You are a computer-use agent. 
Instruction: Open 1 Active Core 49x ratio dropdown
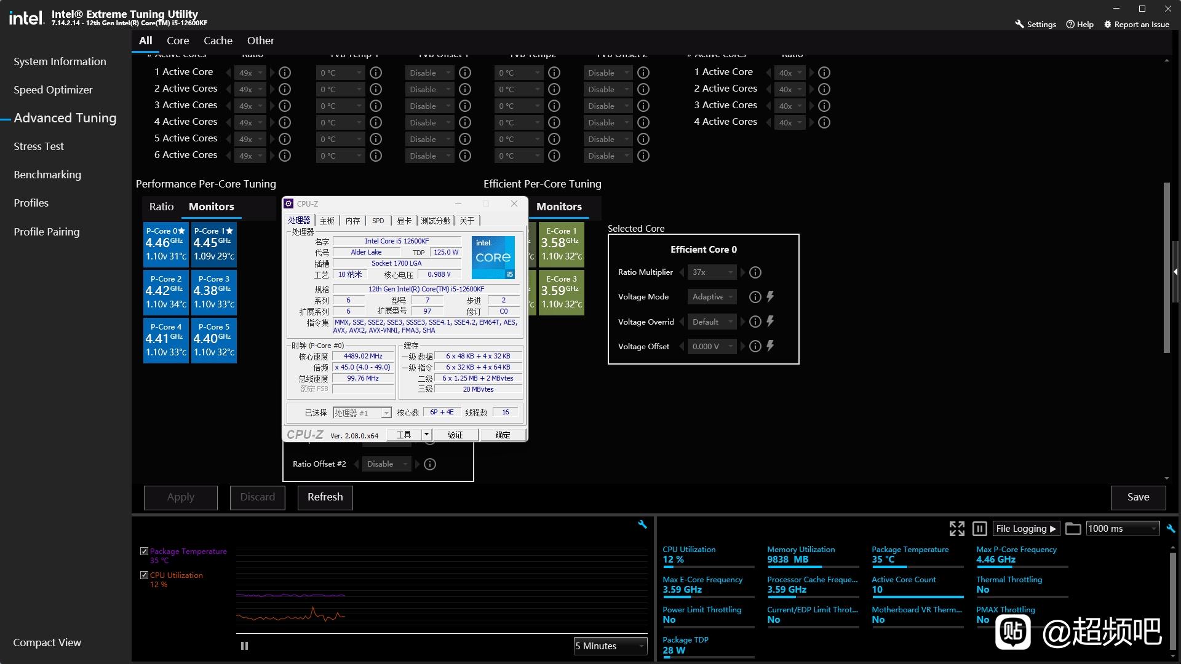pos(250,73)
